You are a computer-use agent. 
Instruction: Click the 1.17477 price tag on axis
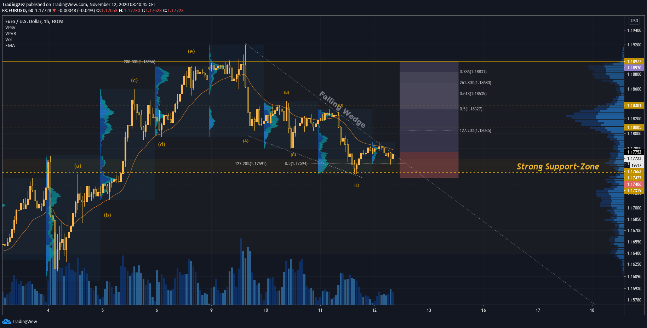pos(634,178)
